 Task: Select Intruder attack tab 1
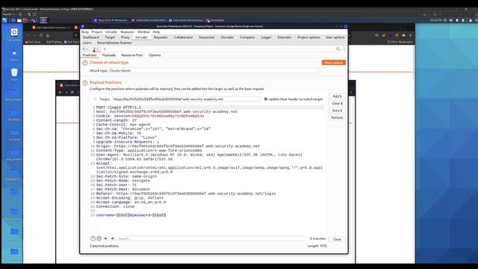point(85,49)
